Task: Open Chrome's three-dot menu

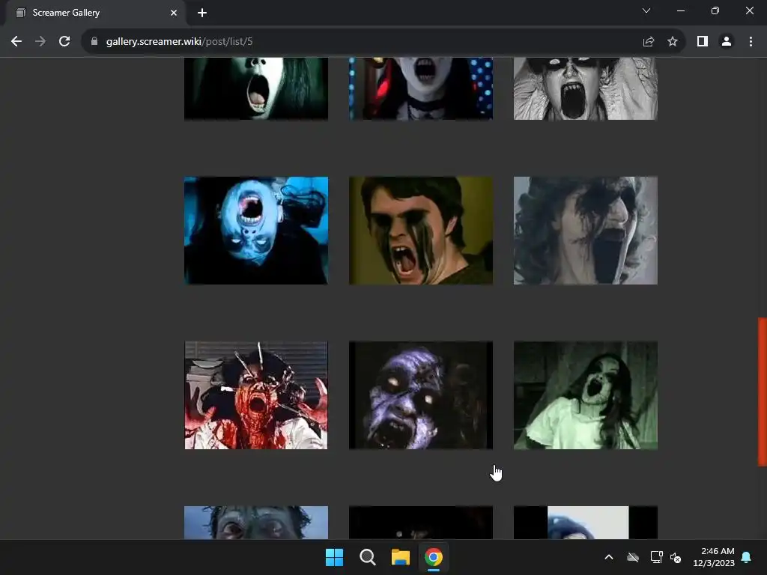Action: point(751,42)
